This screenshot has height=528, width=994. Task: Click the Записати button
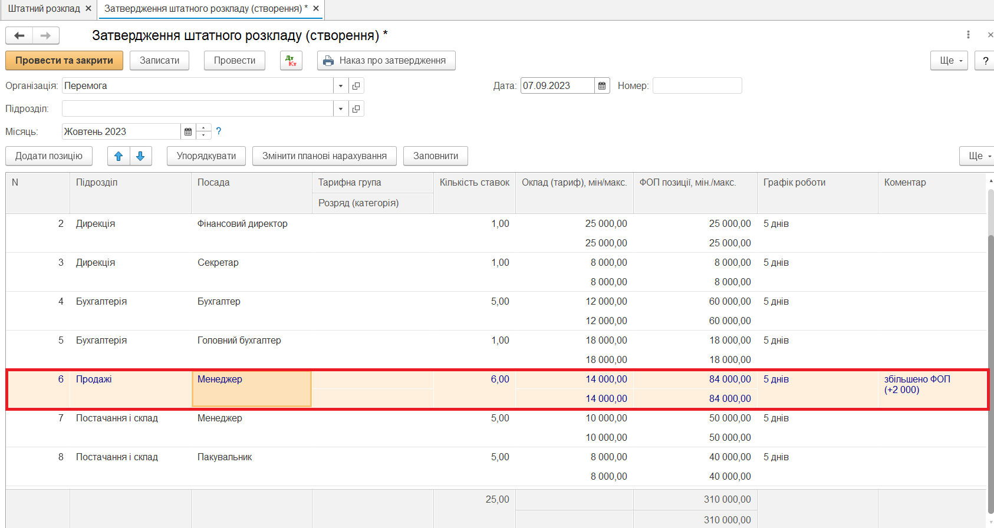160,61
